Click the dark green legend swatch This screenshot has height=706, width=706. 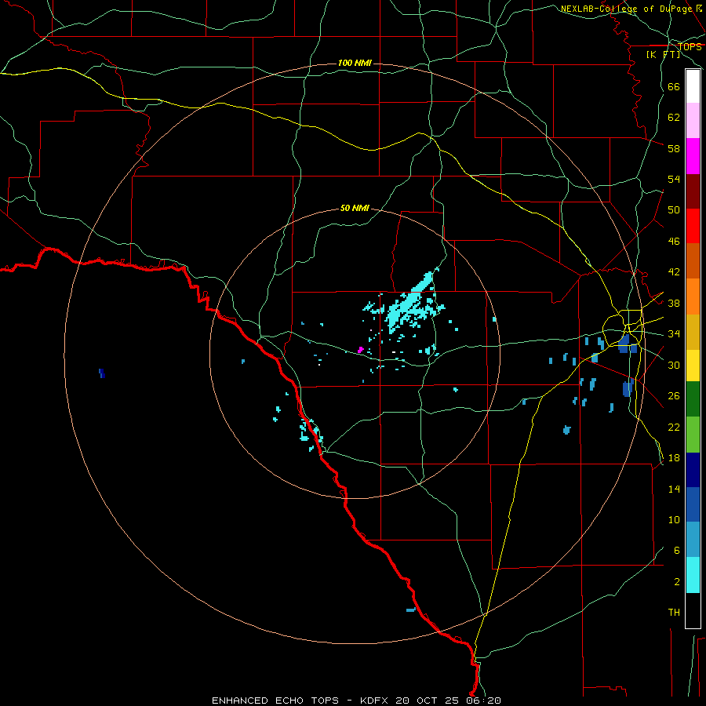tap(693, 399)
